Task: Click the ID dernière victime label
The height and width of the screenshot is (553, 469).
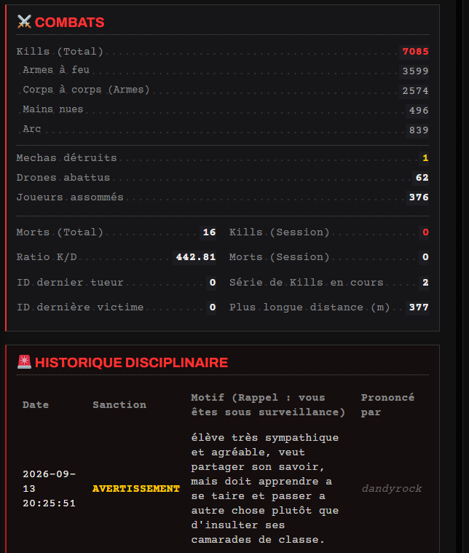Action: pos(80,307)
